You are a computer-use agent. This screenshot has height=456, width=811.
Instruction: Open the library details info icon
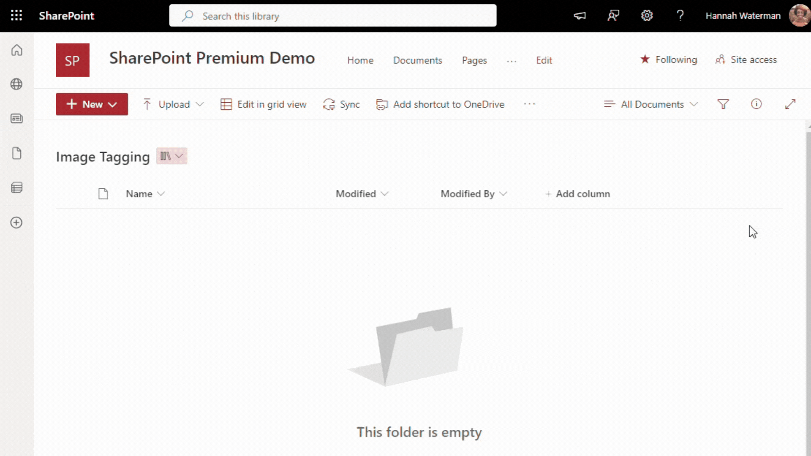point(756,104)
